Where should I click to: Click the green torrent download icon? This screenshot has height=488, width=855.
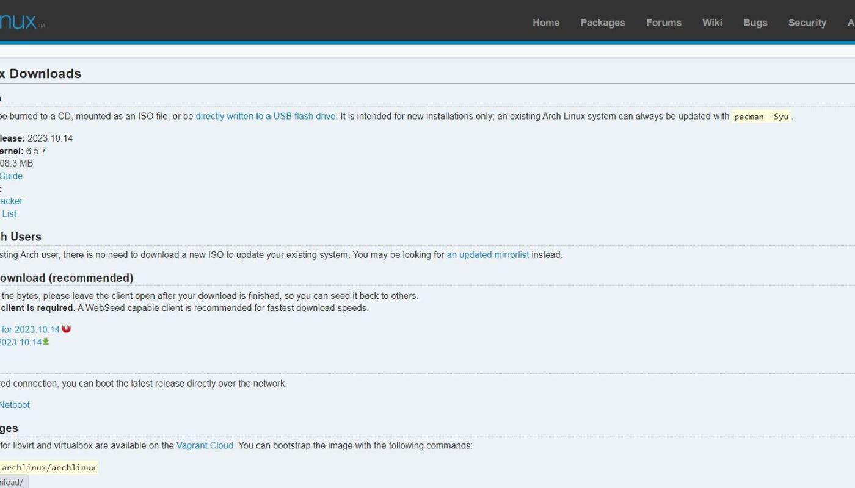click(x=46, y=342)
